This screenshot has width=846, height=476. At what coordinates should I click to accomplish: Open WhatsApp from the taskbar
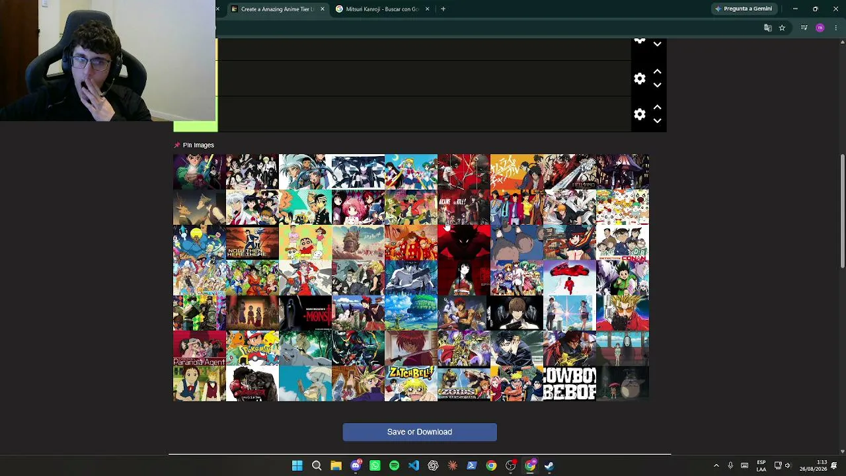point(375,465)
